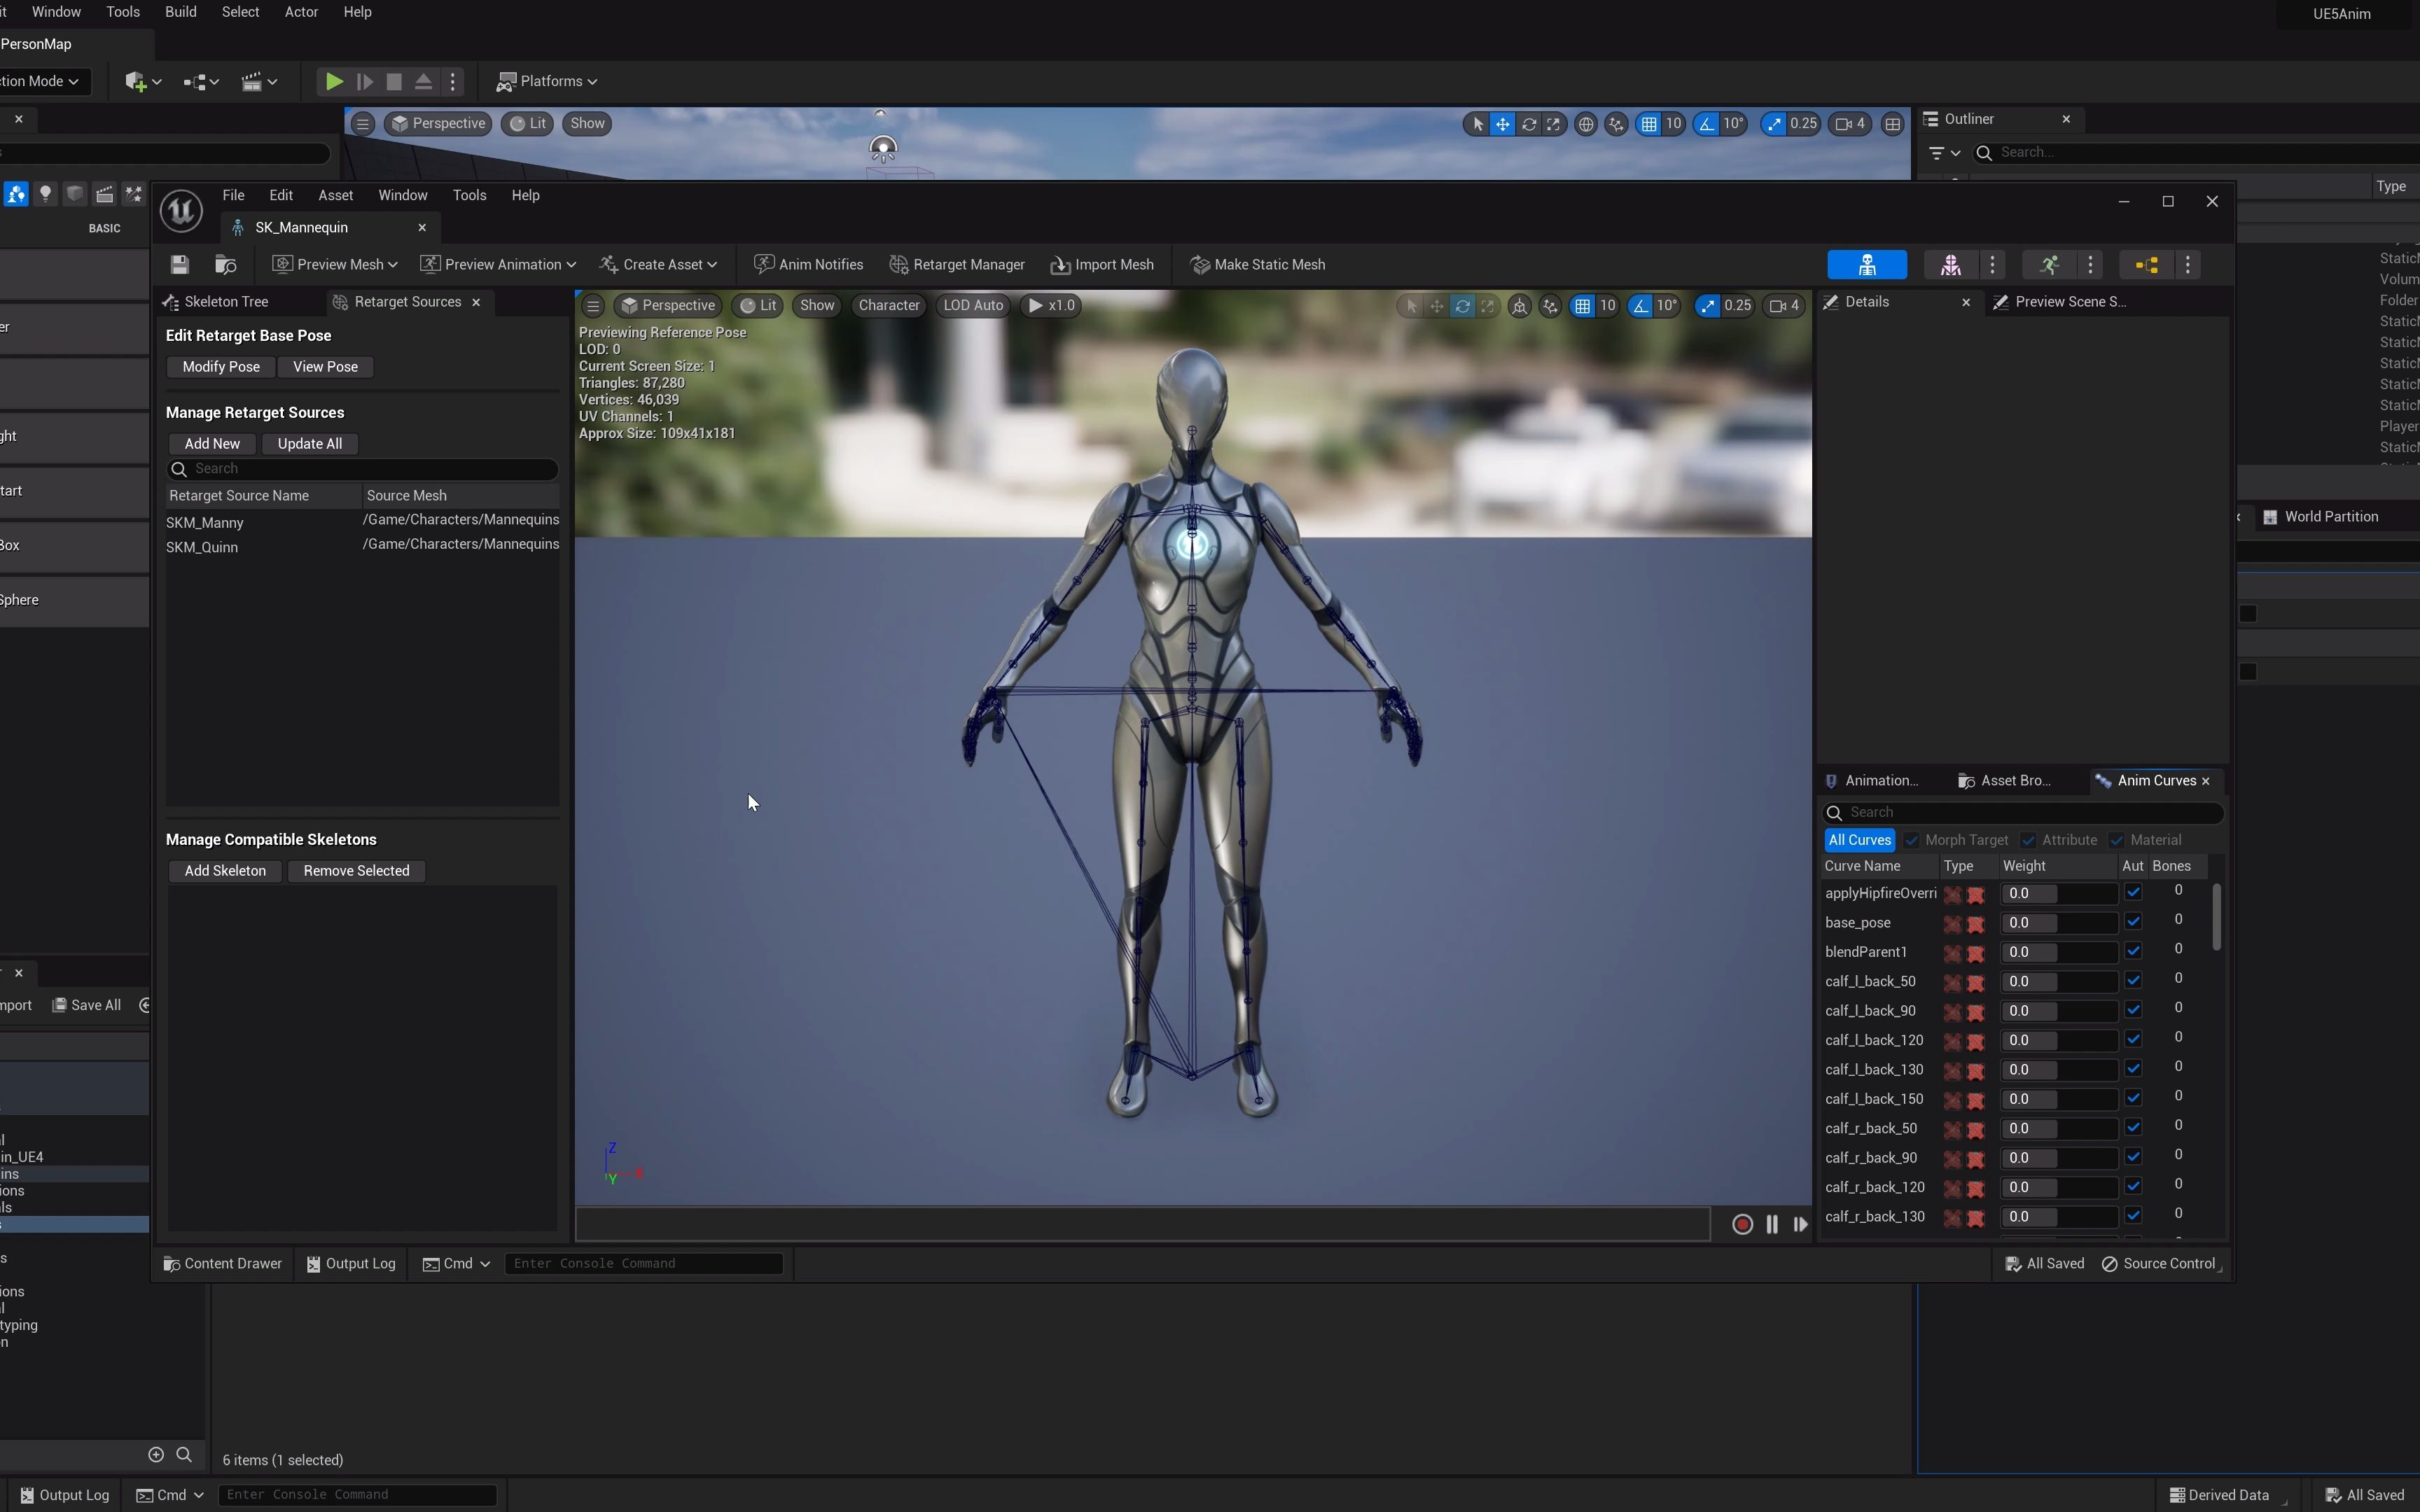Select the rotate gizmo in the mesh viewport

pos(1462,306)
